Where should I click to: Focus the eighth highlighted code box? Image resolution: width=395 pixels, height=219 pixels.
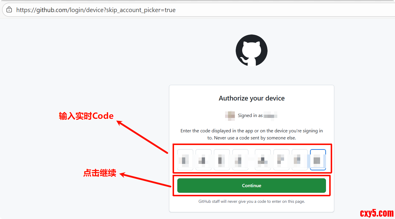tap(318, 160)
